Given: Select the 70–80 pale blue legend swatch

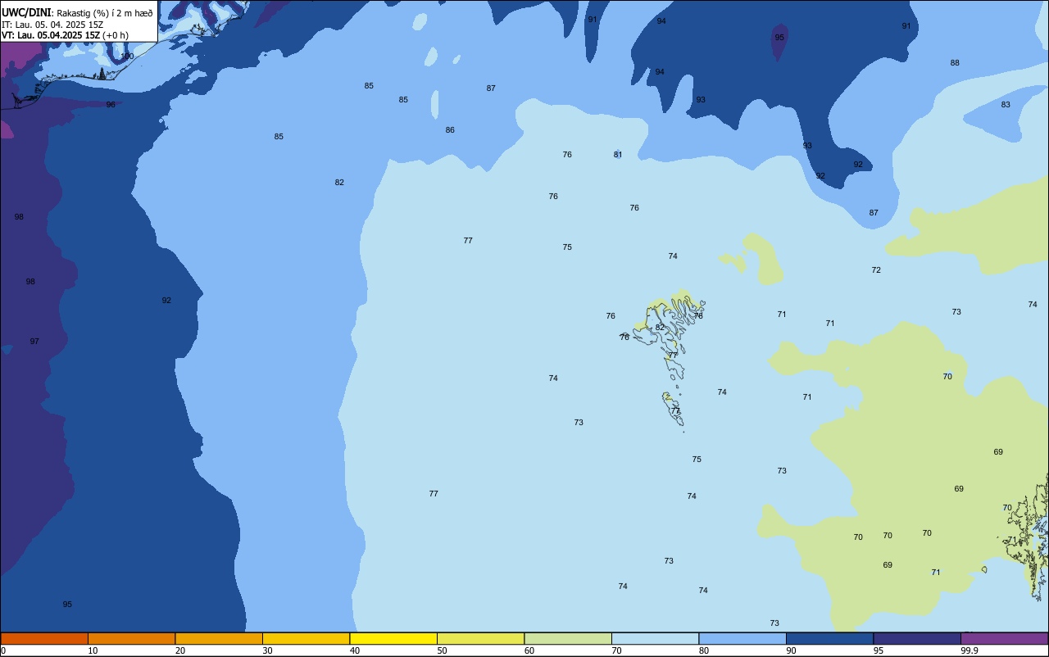Looking at the screenshot, I should coord(655,638).
